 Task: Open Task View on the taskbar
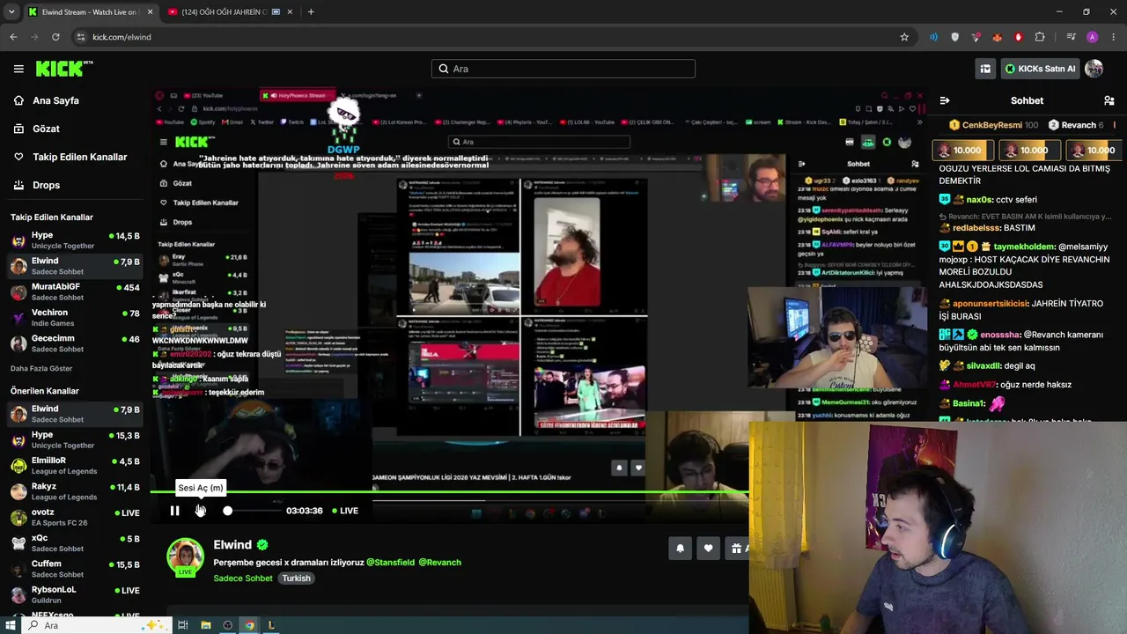pos(183,625)
